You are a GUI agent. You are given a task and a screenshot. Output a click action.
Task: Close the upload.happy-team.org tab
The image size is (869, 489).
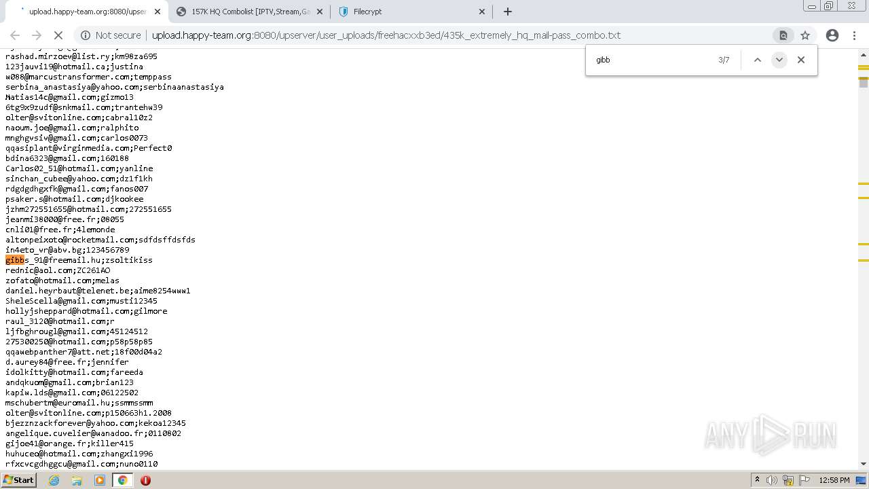(158, 12)
